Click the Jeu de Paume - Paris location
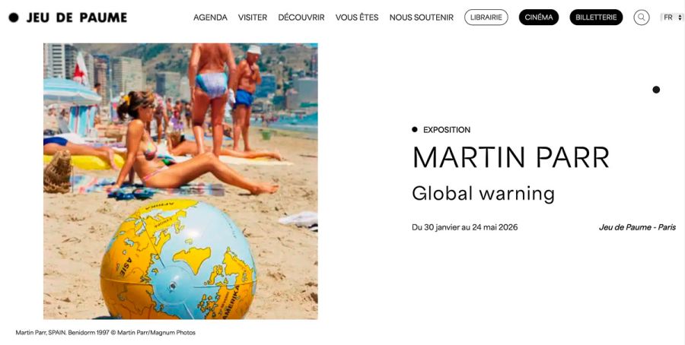The image size is (685, 345). tap(637, 227)
